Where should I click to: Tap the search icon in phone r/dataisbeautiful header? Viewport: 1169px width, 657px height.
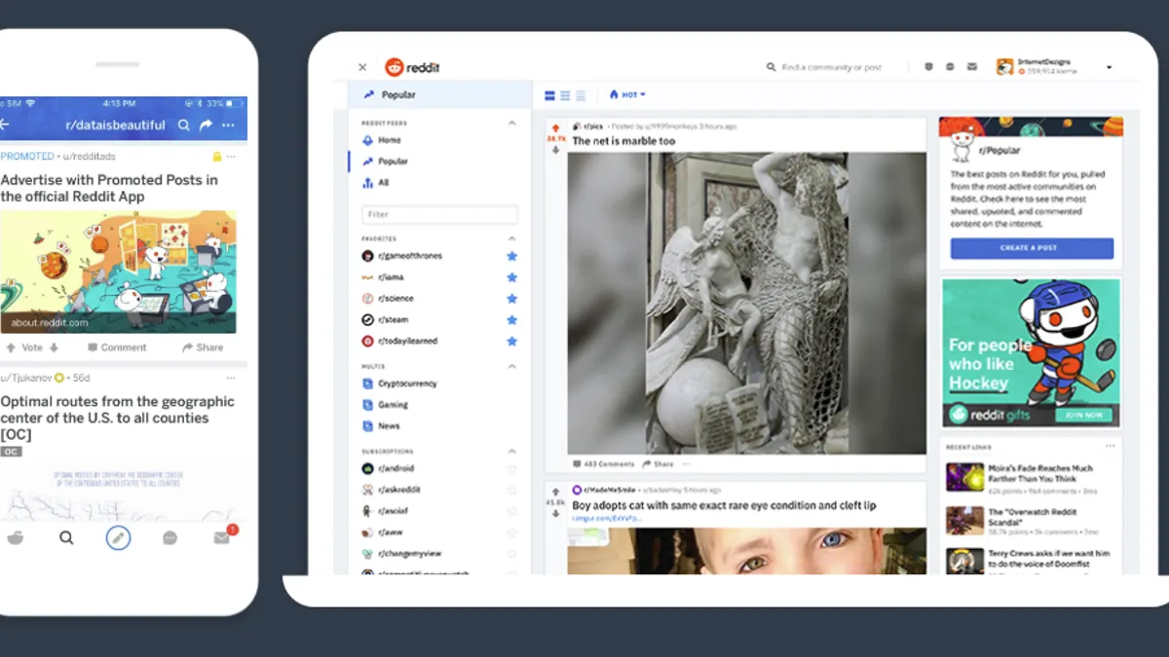click(184, 125)
